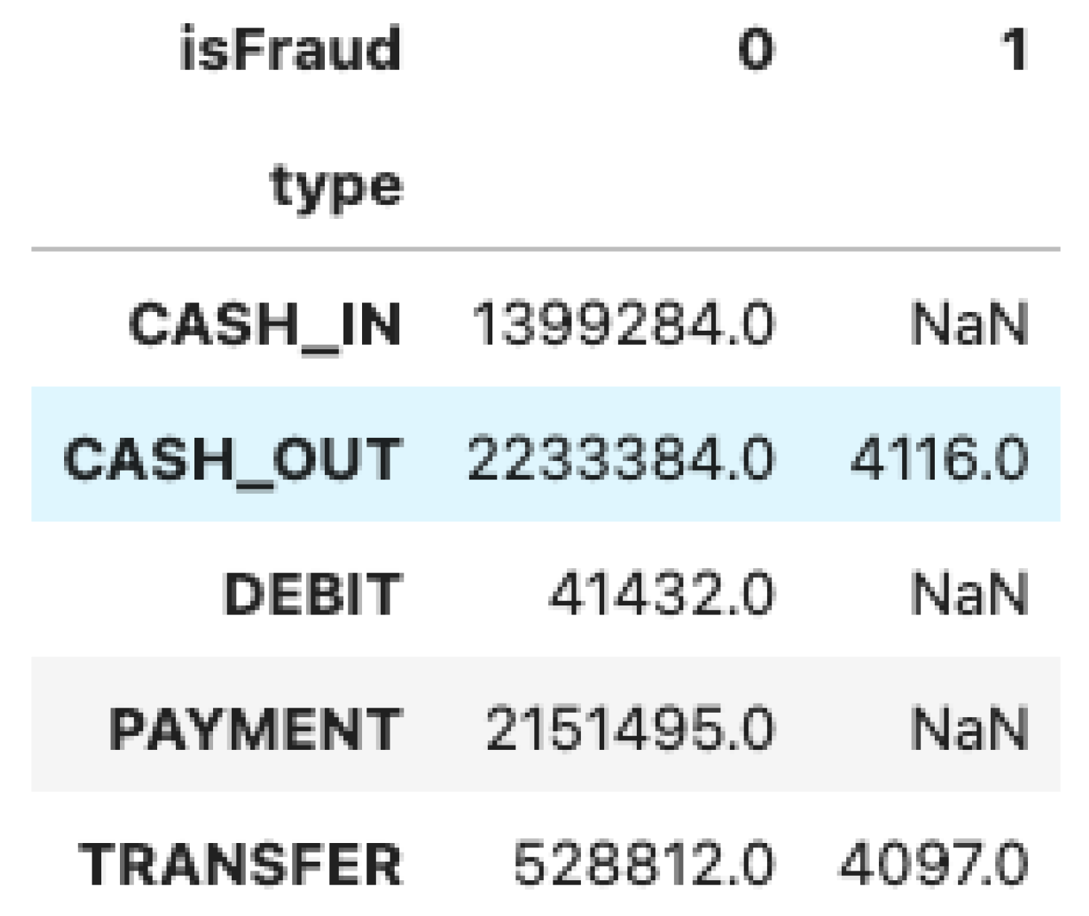The image size is (1089, 916).
Task: Click the TRANSFER row label
Action: tap(241, 864)
